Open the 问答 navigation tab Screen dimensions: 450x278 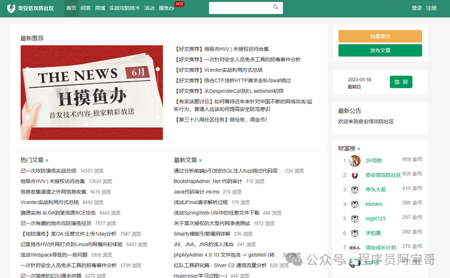click(86, 8)
